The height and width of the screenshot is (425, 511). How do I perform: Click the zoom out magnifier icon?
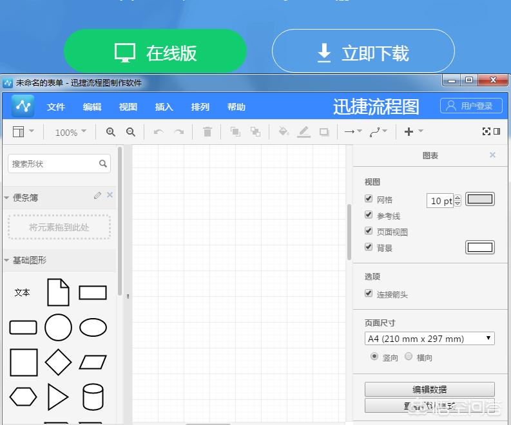click(131, 132)
